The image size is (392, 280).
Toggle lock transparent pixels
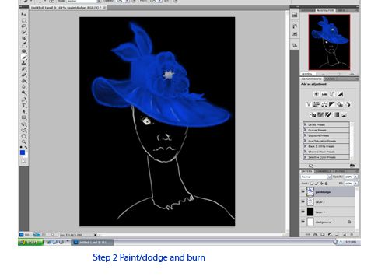312,184
